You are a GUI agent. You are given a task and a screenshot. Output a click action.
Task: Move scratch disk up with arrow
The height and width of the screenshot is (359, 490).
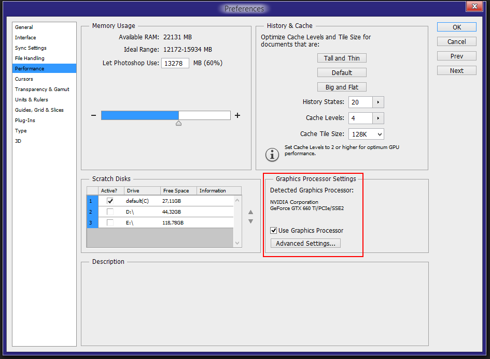[250, 212]
